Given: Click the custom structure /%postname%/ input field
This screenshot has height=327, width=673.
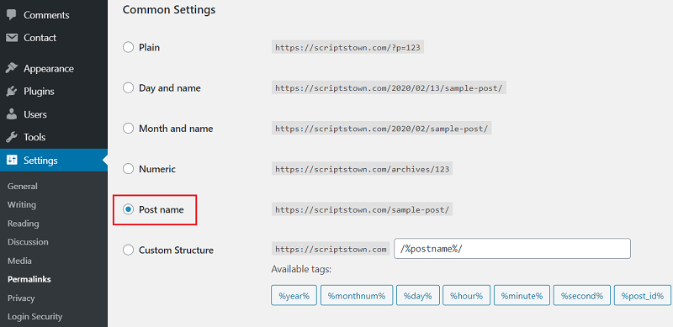Looking at the screenshot, I should coord(512,249).
